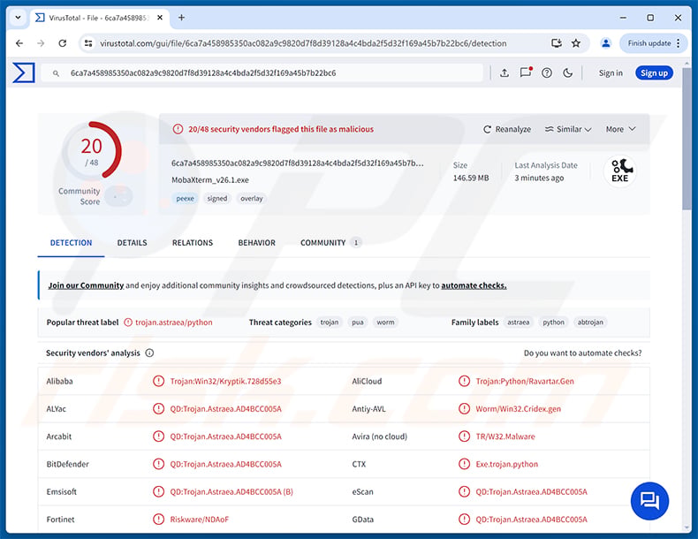The image size is (698, 539).
Task: Click the trojan threat category tag
Action: [x=330, y=323]
